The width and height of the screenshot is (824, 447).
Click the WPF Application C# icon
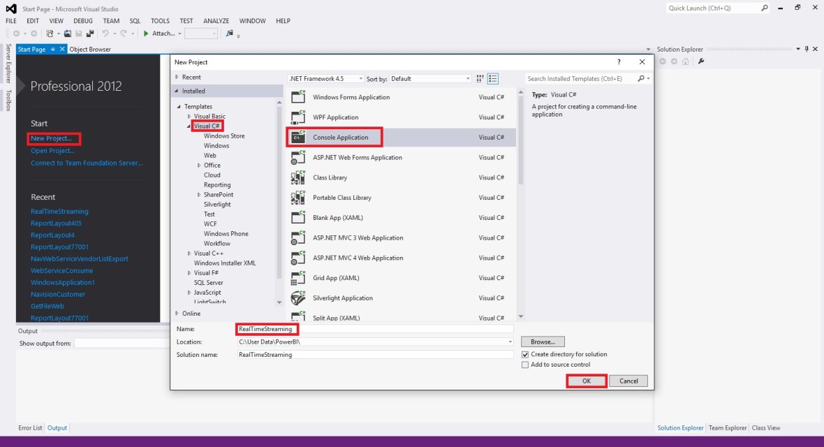click(x=298, y=117)
